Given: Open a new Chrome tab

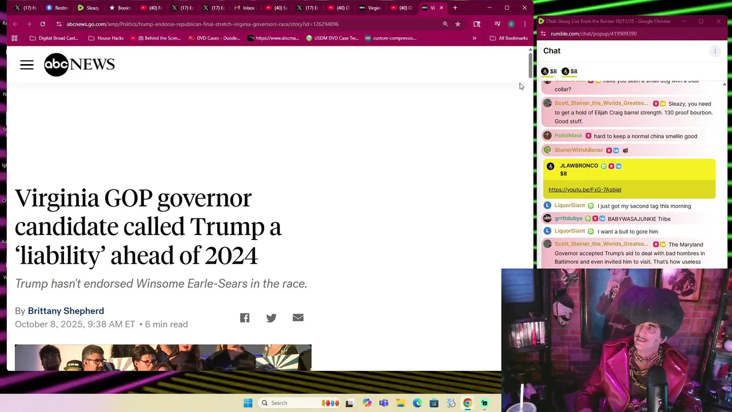Looking at the screenshot, I should click(x=455, y=8).
